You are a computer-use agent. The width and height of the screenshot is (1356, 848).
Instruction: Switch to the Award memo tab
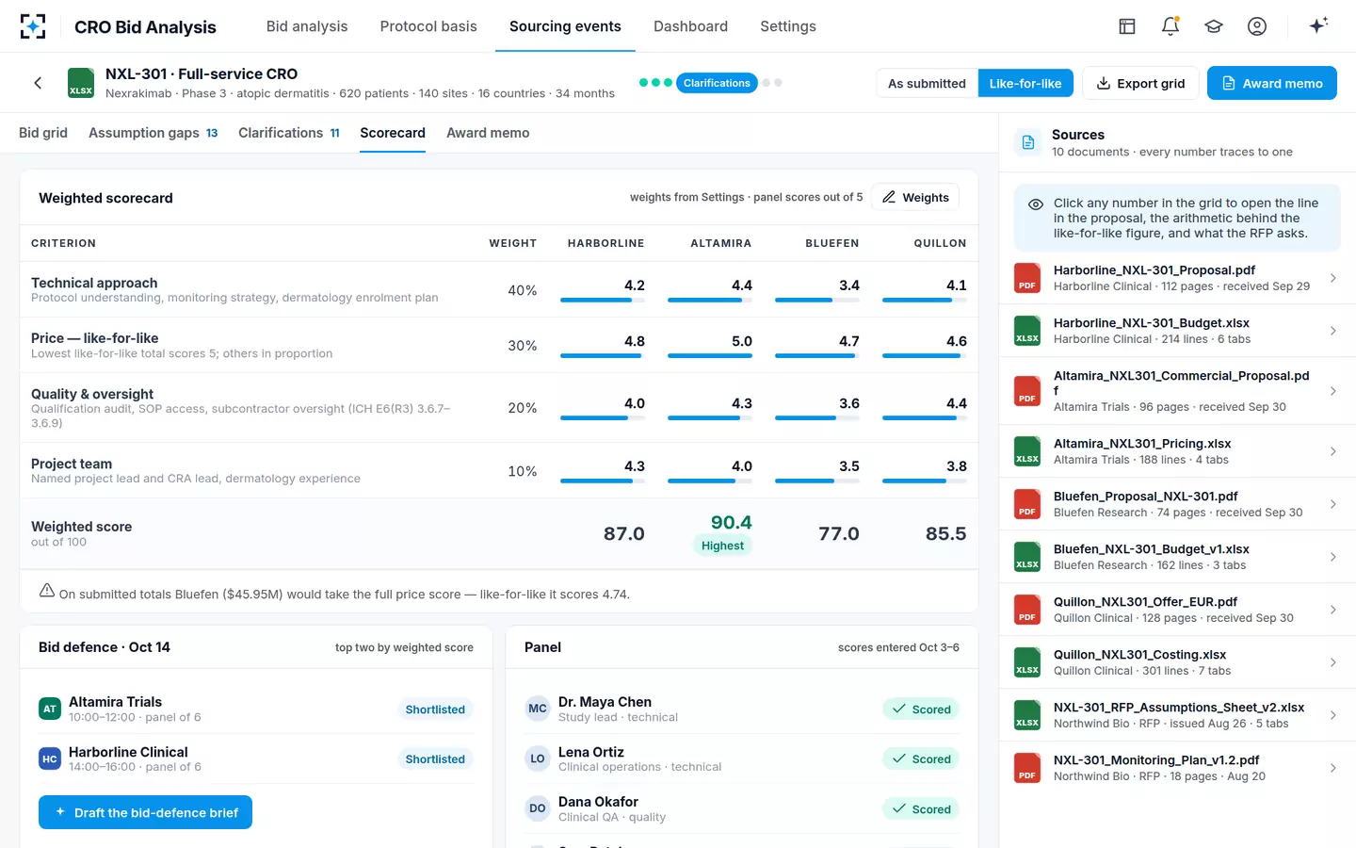click(x=488, y=133)
